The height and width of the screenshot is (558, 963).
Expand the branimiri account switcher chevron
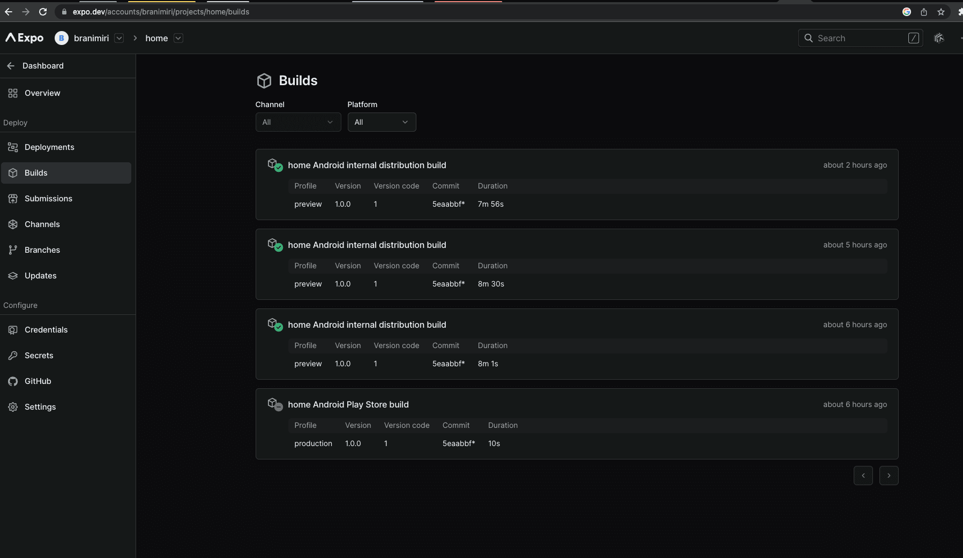(x=119, y=38)
